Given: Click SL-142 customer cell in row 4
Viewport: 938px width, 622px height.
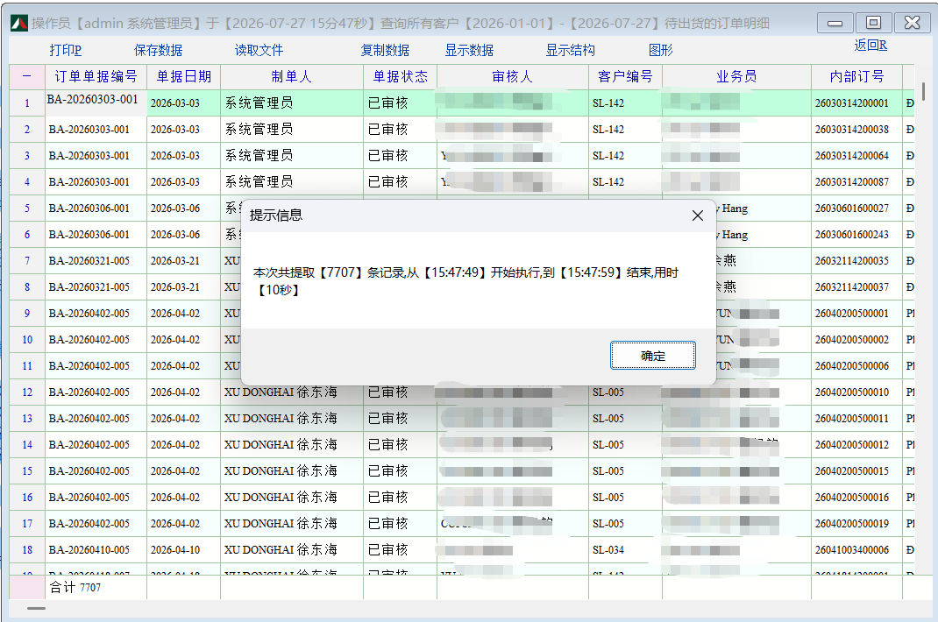Looking at the screenshot, I should pyautogui.click(x=625, y=182).
